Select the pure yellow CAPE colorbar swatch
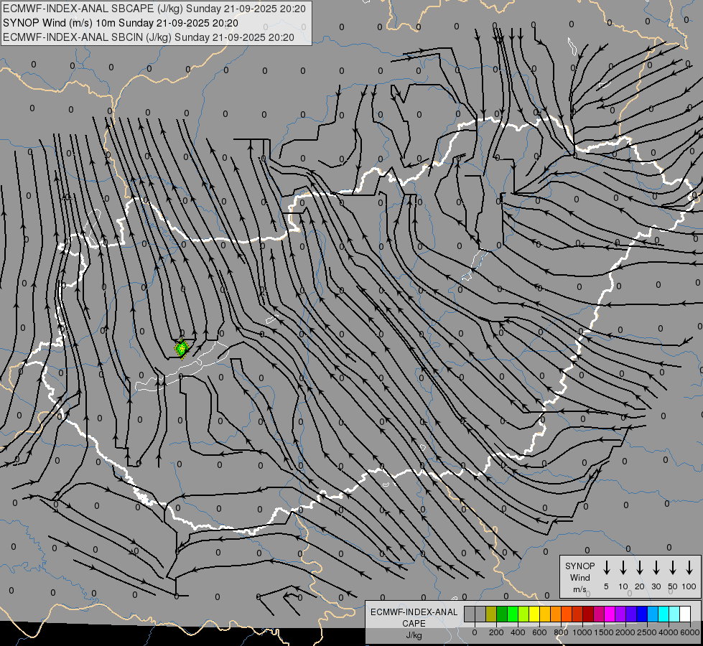Viewport: 703px width, 646px height. (534, 614)
